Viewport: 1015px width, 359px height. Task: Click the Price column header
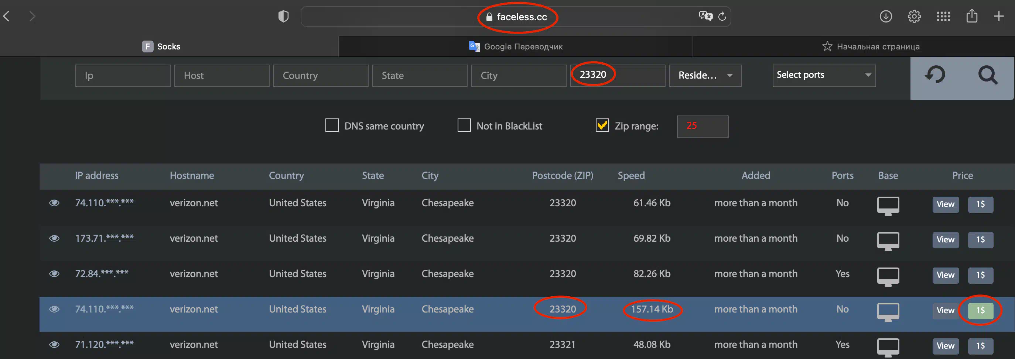pyautogui.click(x=963, y=176)
